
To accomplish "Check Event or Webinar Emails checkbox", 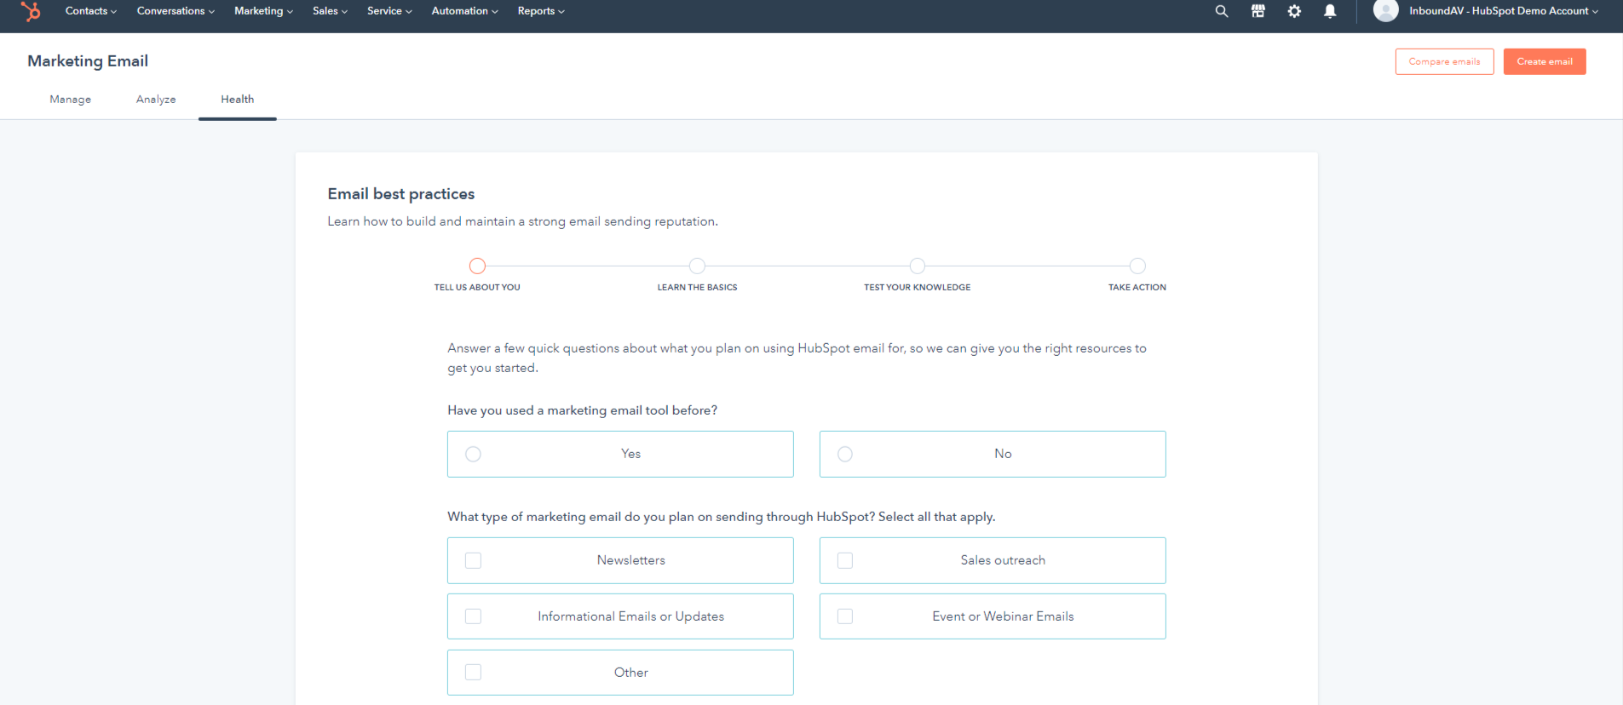I will click(x=845, y=616).
